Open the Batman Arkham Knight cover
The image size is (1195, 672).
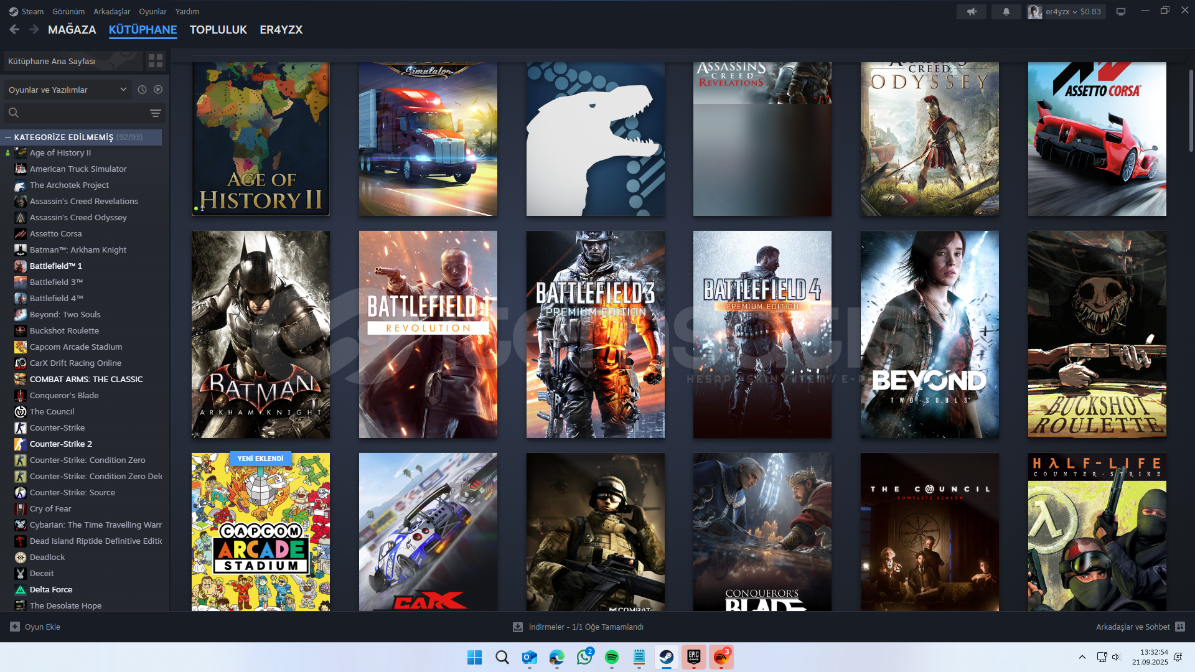point(261,335)
